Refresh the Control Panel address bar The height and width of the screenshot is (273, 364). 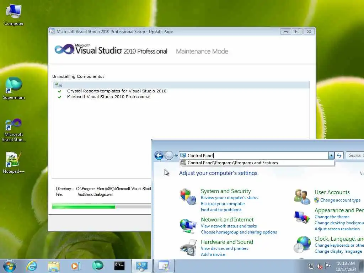pyautogui.click(x=339, y=156)
